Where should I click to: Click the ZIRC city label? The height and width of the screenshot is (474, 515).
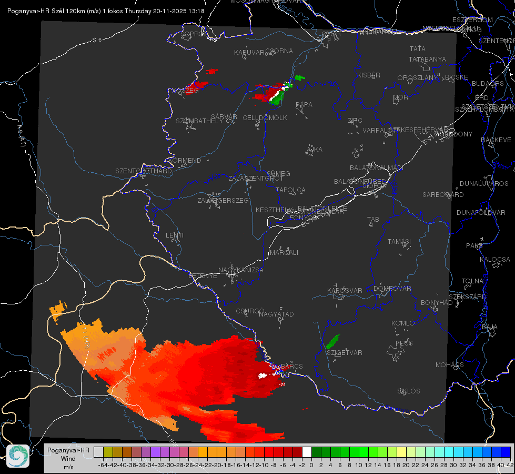tap(355, 120)
